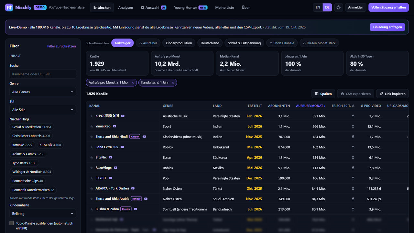Open YouTube icon next to Sierra and Rhia Hindi
Screen dimensions: 414x233
[144, 137]
